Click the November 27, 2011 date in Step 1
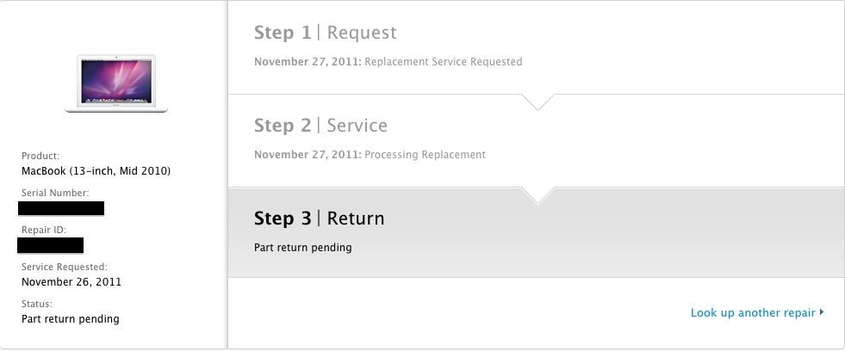The image size is (845, 351). 308,62
